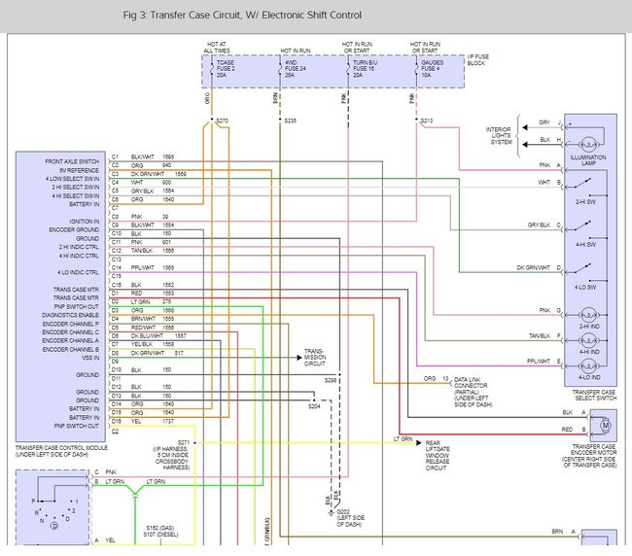Click the 'GAUGES FUSE 4 10A' label
This screenshot has width=632, height=556.
(x=432, y=69)
